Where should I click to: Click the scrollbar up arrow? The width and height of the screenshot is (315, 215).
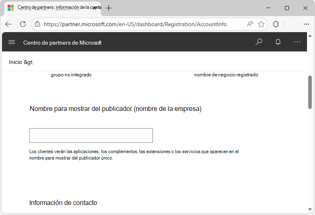[310, 36]
